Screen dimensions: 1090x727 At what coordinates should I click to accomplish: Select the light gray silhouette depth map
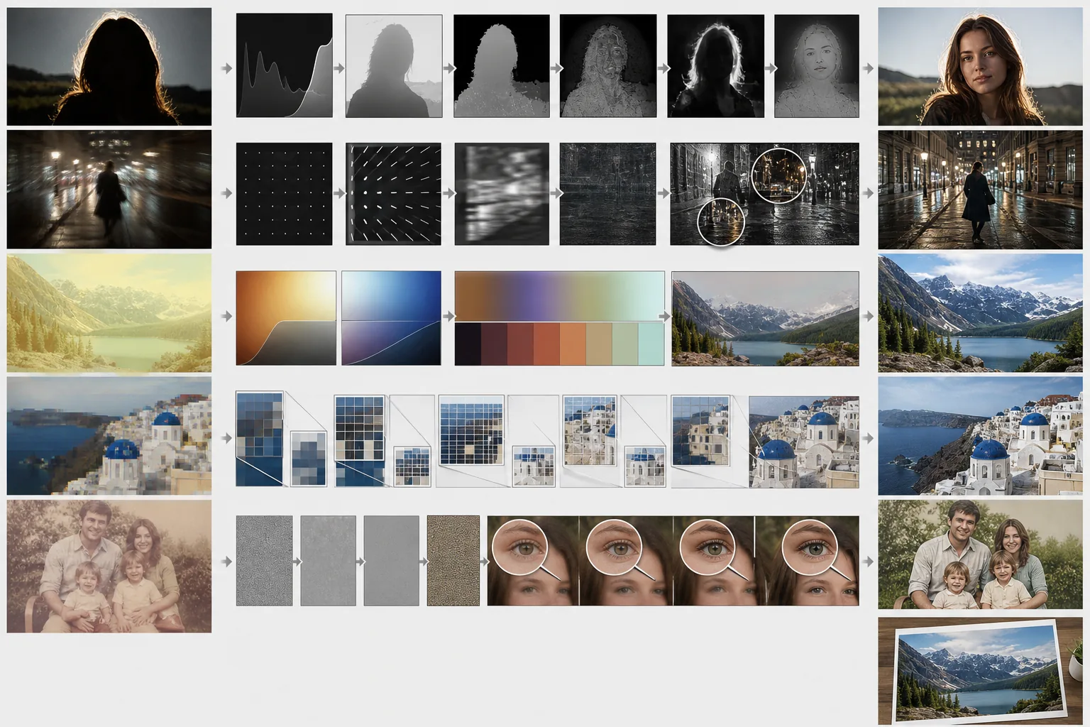pyautogui.click(x=394, y=66)
